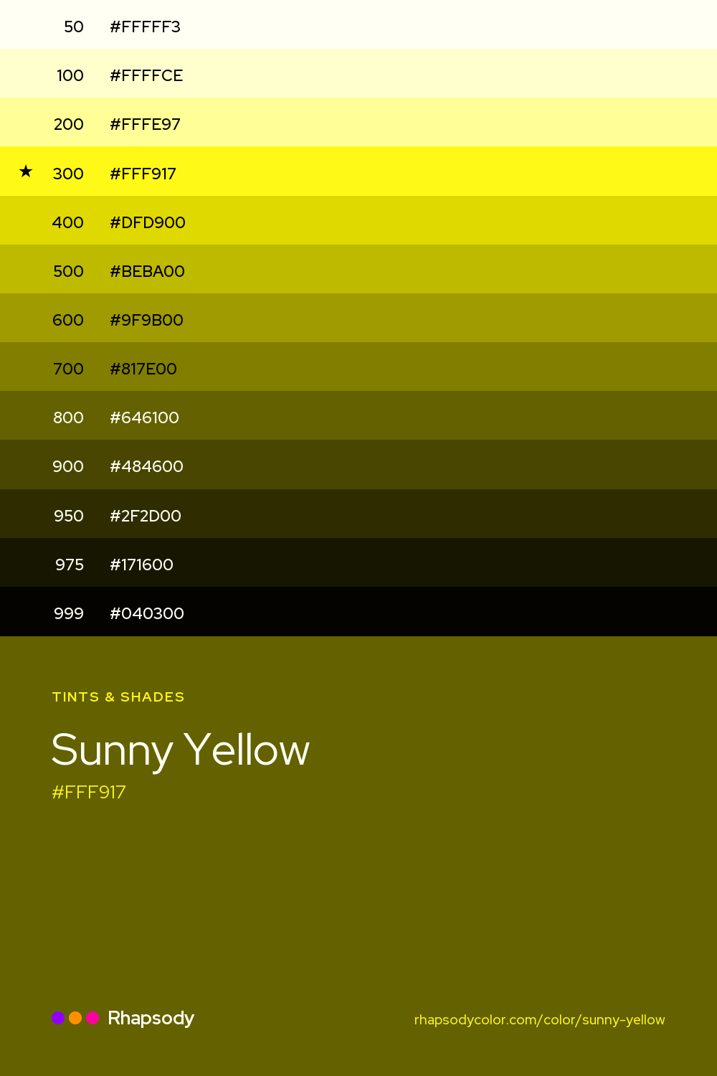Click the hex text #484600
717x1076 pixels.
click(x=146, y=466)
